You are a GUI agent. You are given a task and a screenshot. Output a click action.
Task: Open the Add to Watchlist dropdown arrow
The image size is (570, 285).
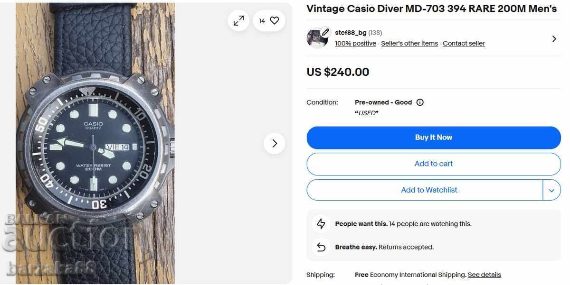[552, 190]
